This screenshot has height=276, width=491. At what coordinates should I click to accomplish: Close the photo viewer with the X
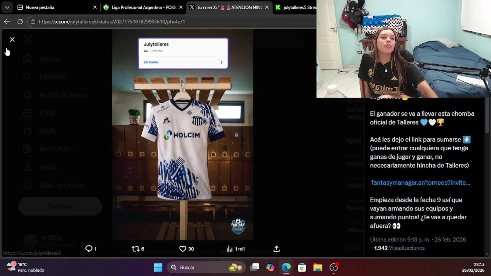pyautogui.click(x=12, y=39)
